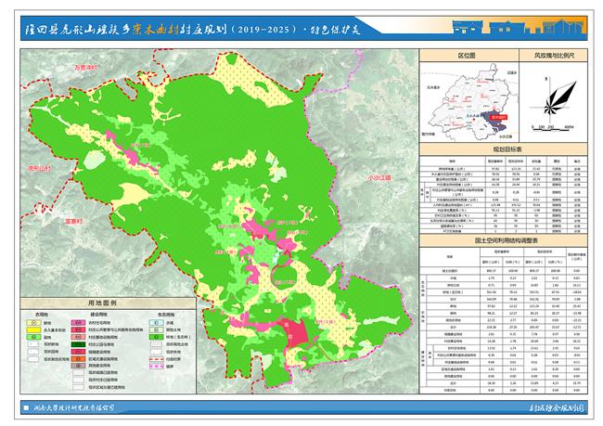Click the wind rose compass symbol
The image size is (603, 426).
point(558,97)
